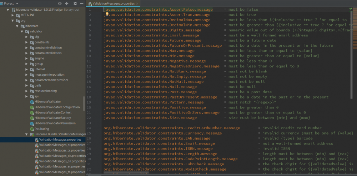Click the jar library icon for hibernate-validator
The height and width of the screenshot is (176, 357).
(13, 10)
